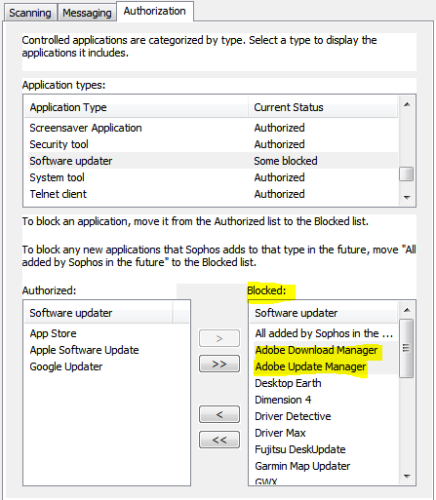Select Software updater in Application types
Screen dimensions: 436x500
(x=213, y=161)
